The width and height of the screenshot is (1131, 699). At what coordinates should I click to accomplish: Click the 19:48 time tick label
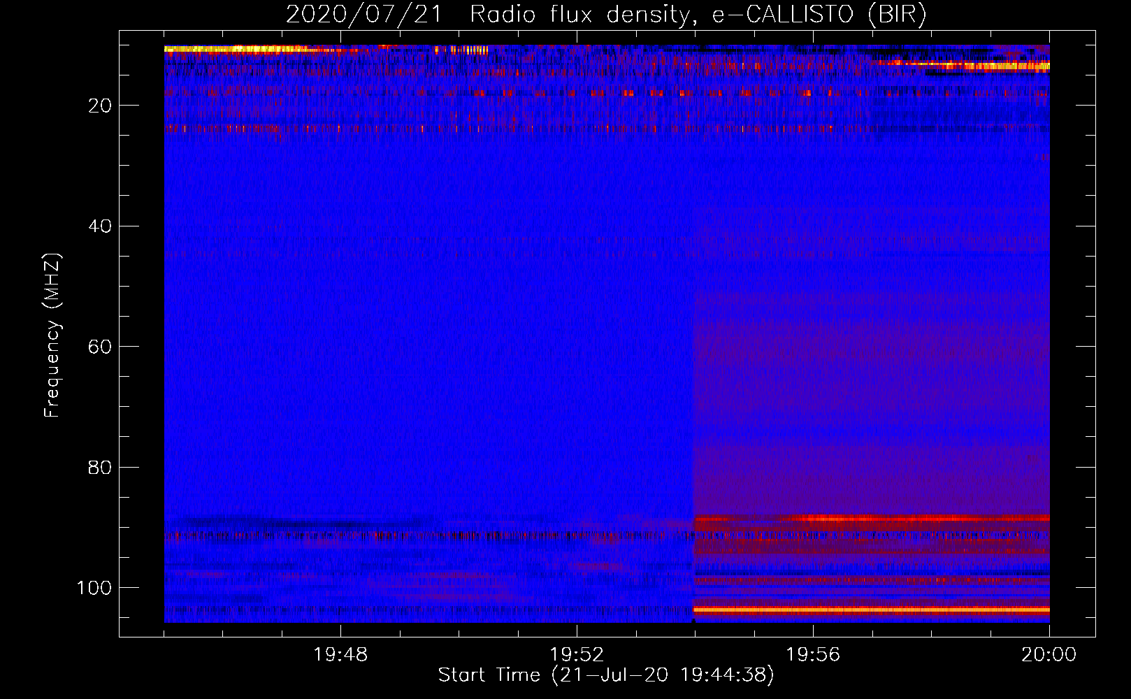pos(340,655)
